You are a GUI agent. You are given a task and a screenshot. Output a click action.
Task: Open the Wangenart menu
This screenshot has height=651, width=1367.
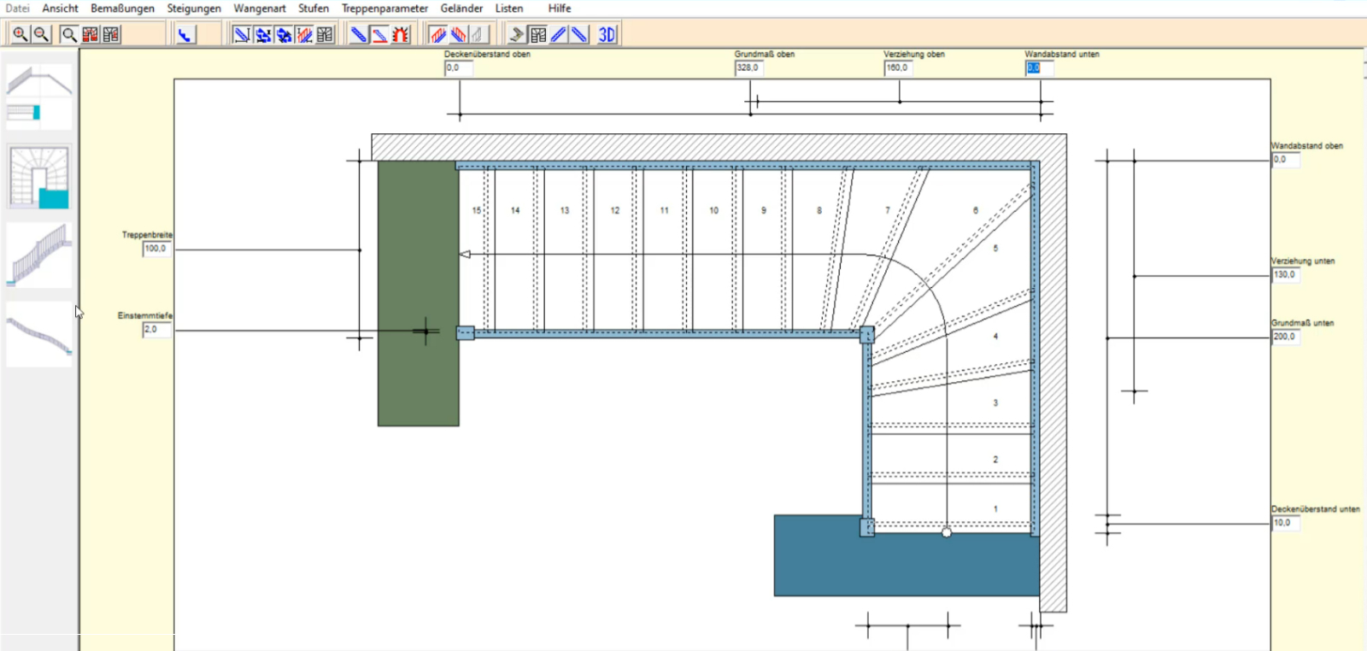(x=259, y=9)
